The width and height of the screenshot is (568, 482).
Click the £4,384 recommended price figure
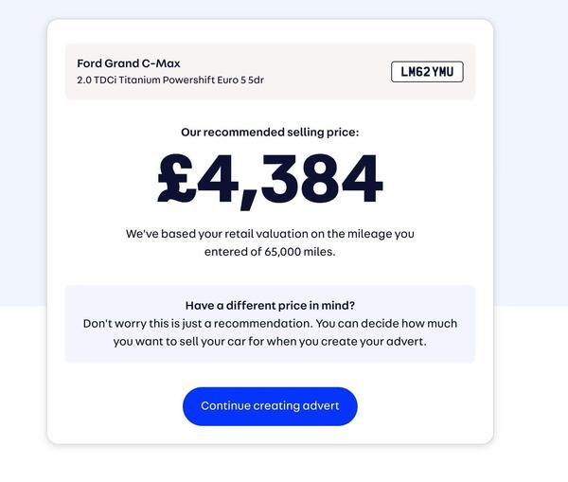[270, 179]
